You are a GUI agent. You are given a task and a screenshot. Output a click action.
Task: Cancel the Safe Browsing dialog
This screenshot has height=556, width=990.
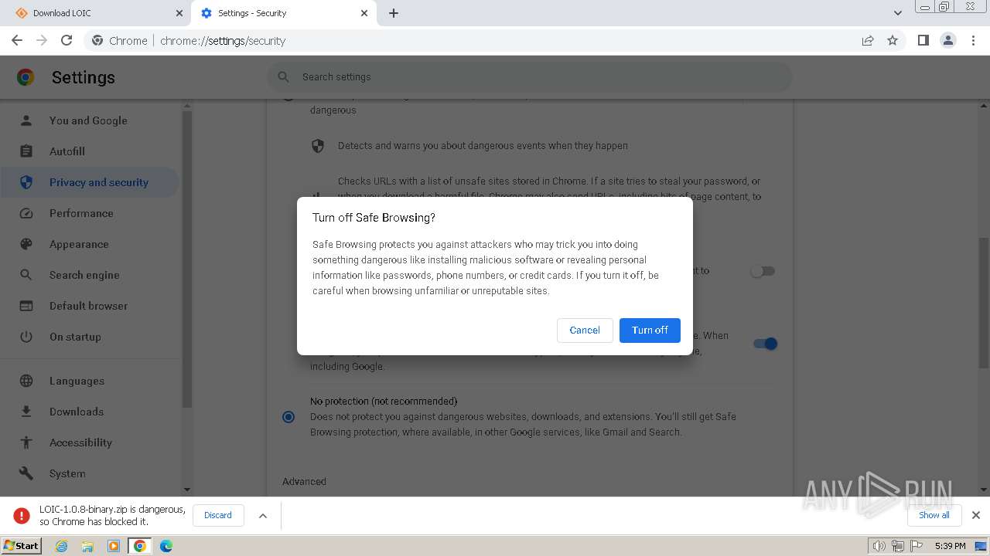(x=585, y=330)
